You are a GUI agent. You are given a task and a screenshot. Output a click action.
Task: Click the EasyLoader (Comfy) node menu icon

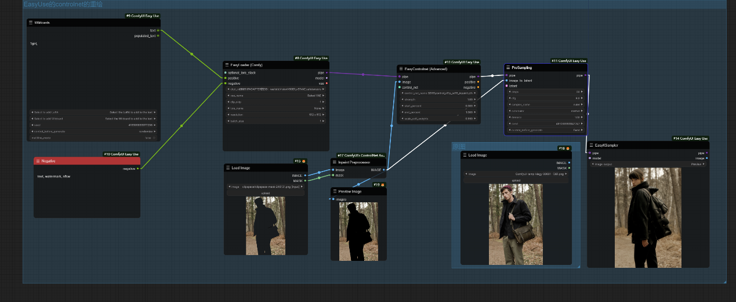[227, 65]
